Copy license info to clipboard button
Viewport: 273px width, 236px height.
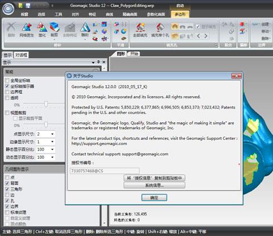coord(154,178)
